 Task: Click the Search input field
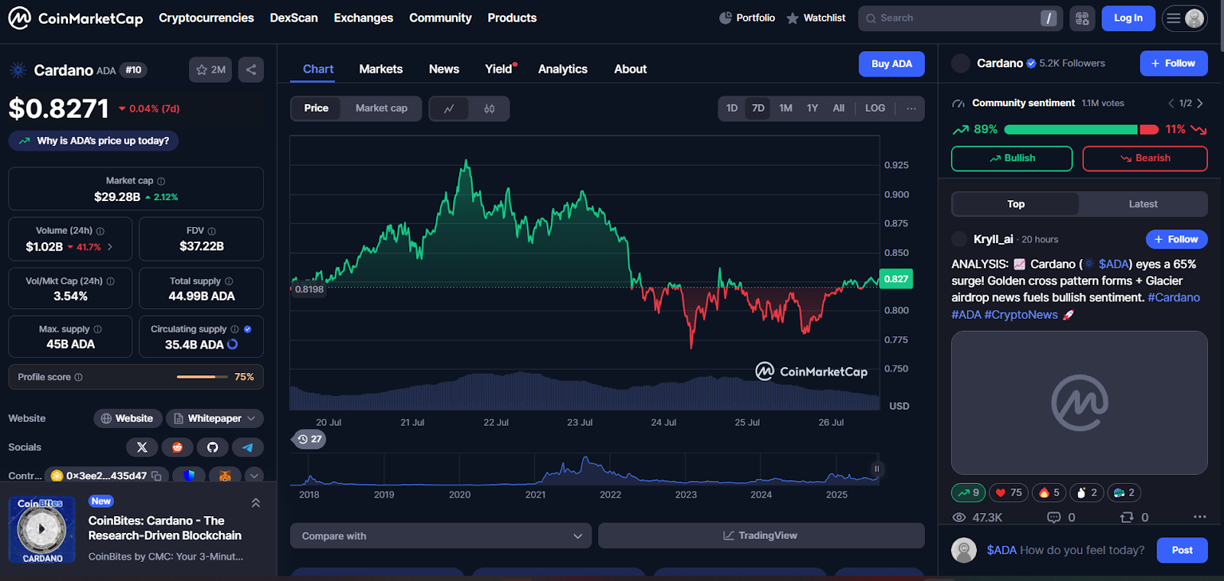tap(960, 18)
